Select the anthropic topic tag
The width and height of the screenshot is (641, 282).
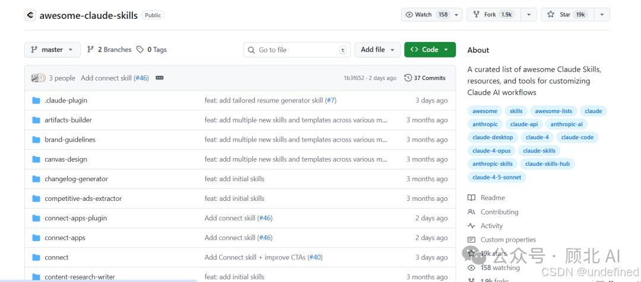[485, 124]
